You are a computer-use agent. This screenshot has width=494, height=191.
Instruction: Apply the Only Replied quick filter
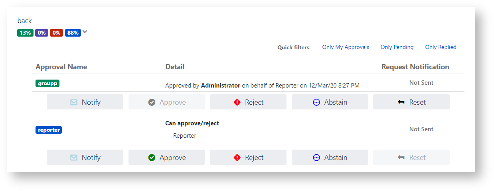coord(441,47)
